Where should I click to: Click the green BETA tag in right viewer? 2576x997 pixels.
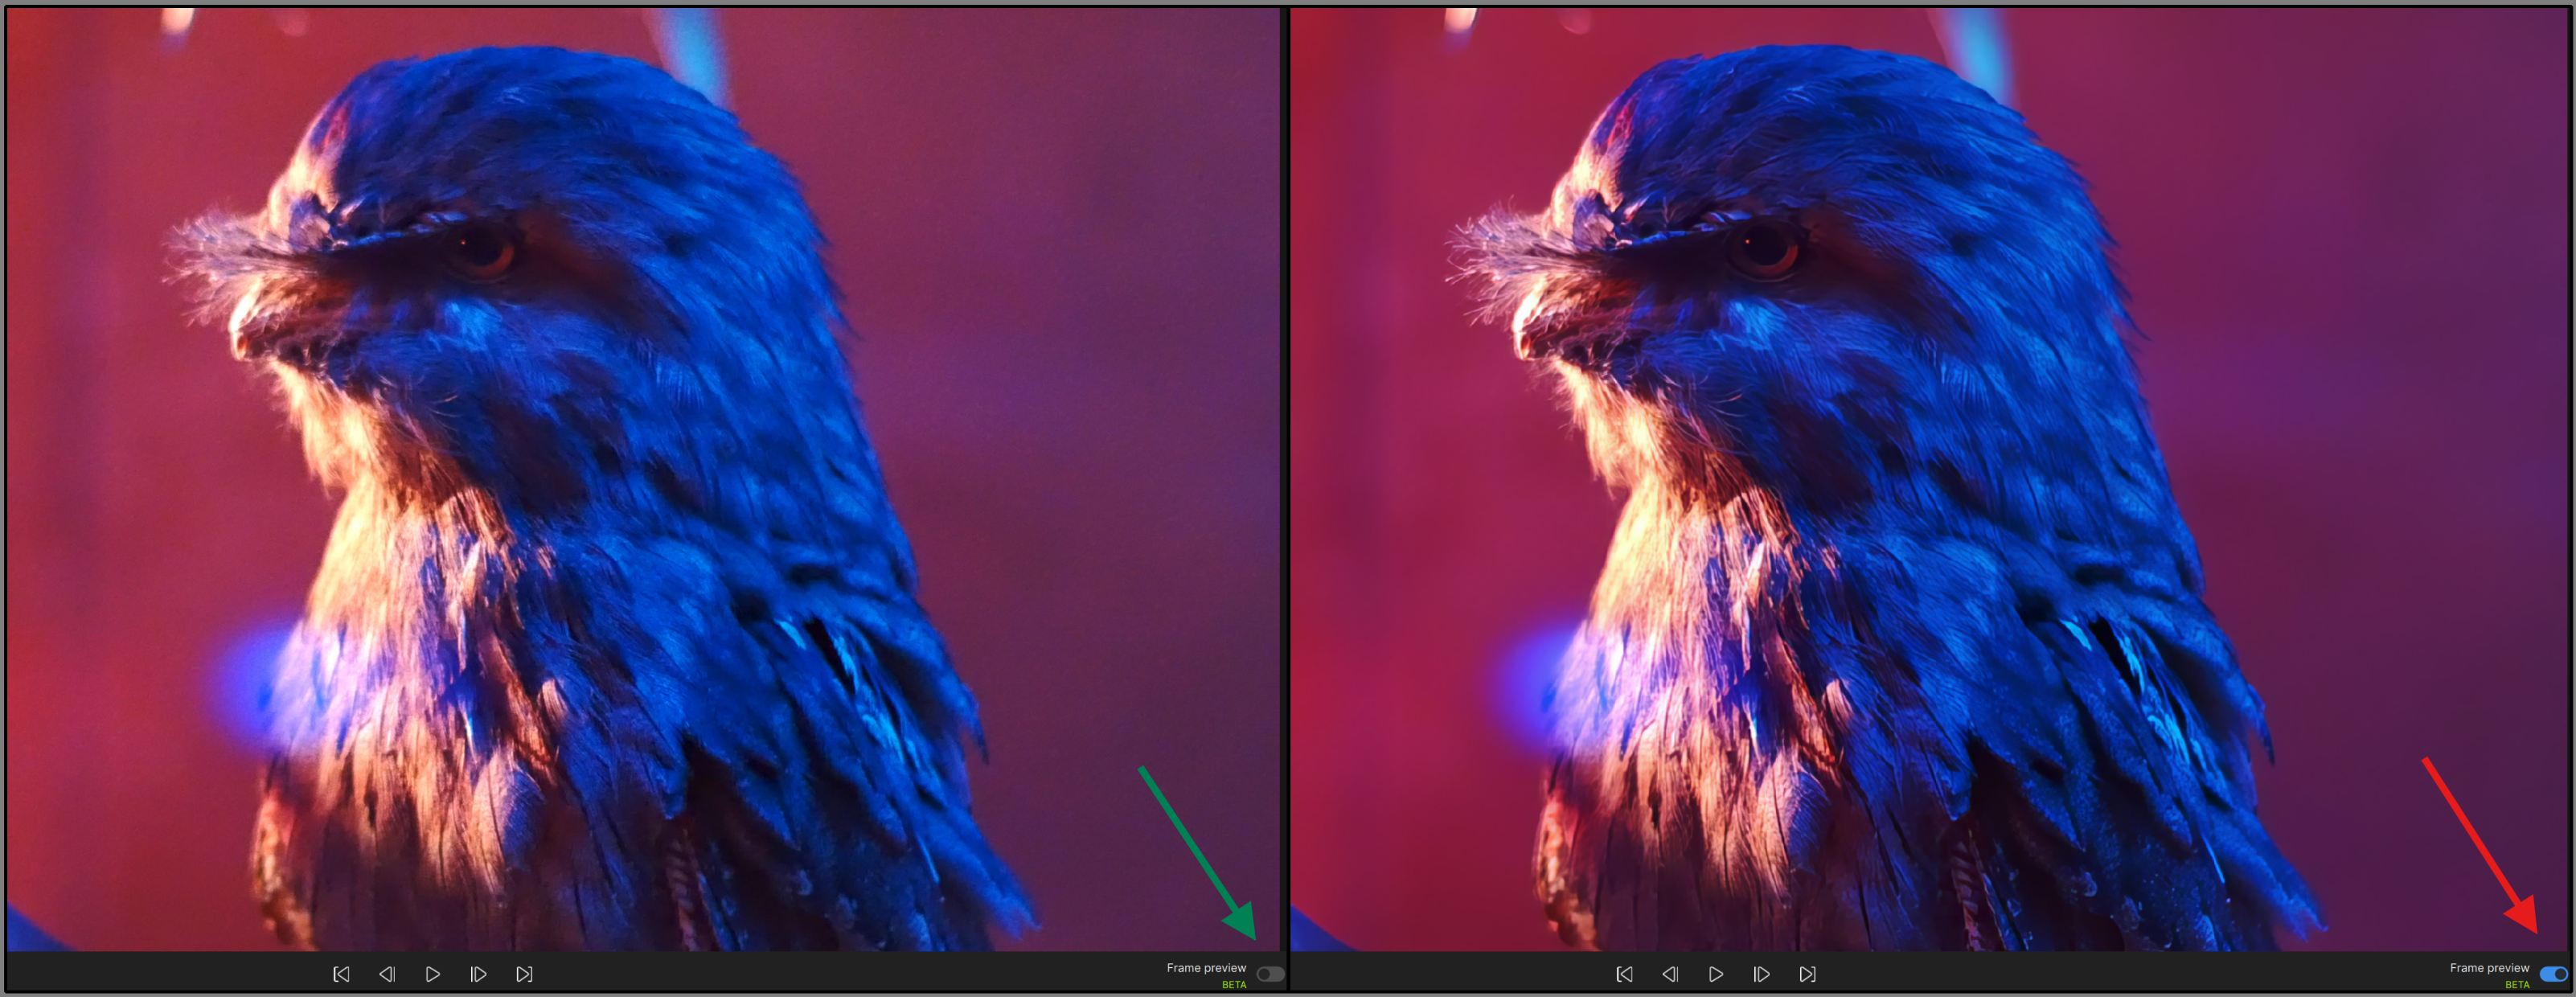pyautogui.click(x=2516, y=985)
